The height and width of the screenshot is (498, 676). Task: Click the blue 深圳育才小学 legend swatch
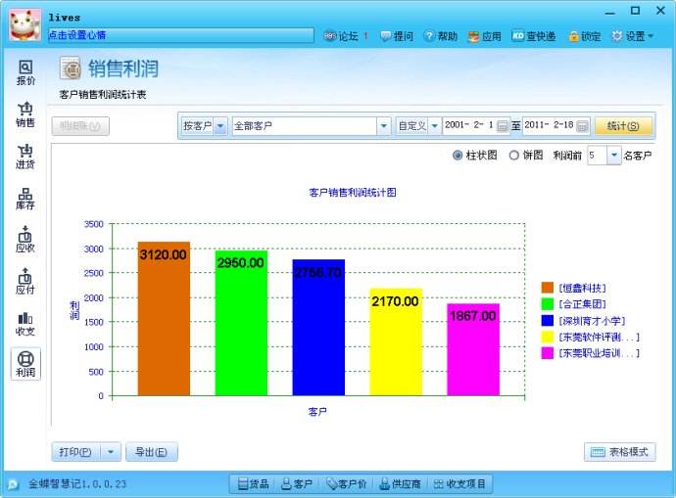click(x=547, y=320)
